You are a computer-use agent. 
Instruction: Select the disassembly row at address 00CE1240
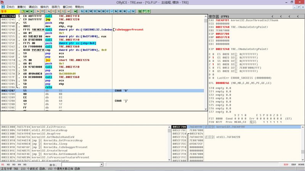102,16
